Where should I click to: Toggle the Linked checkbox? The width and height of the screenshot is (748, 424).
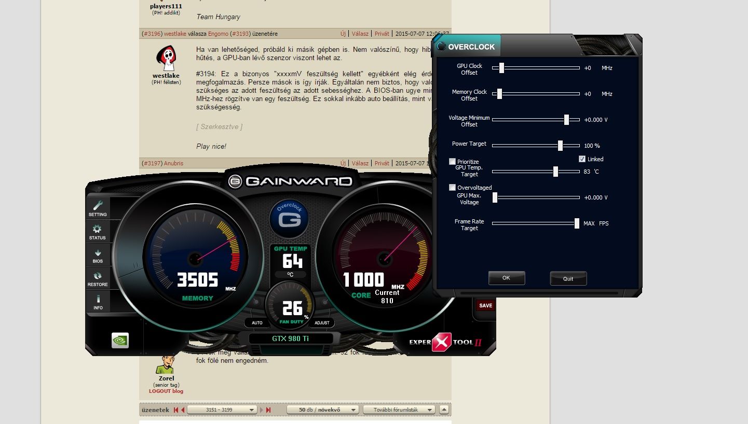pos(582,159)
